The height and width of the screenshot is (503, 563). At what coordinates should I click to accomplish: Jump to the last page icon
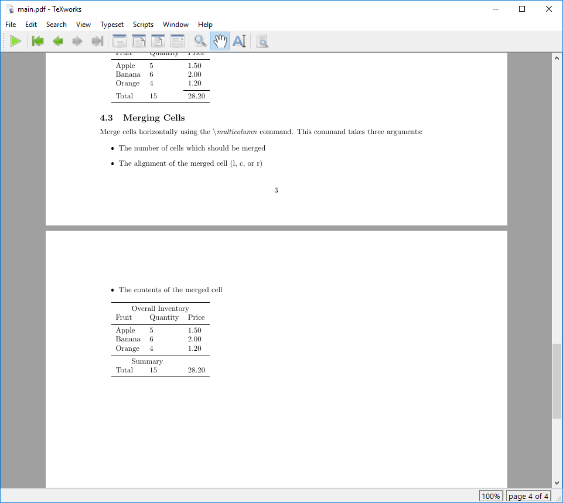click(97, 41)
